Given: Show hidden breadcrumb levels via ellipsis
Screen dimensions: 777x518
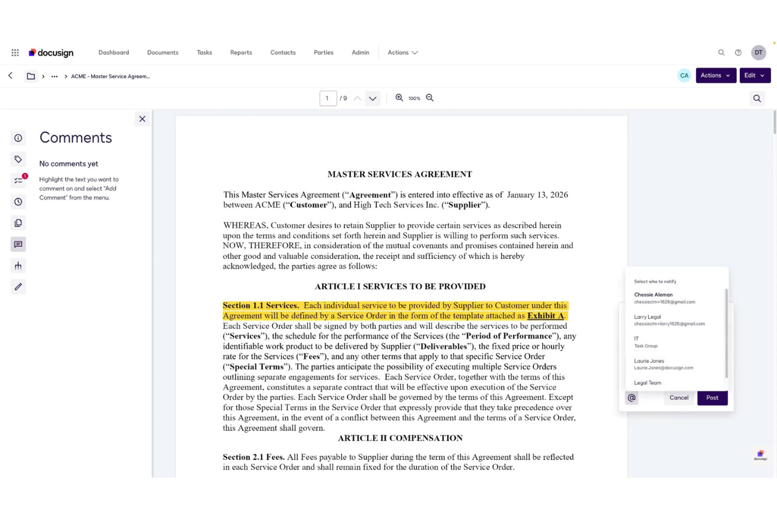Looking at the screenshot, I should [x=54, y=76].
